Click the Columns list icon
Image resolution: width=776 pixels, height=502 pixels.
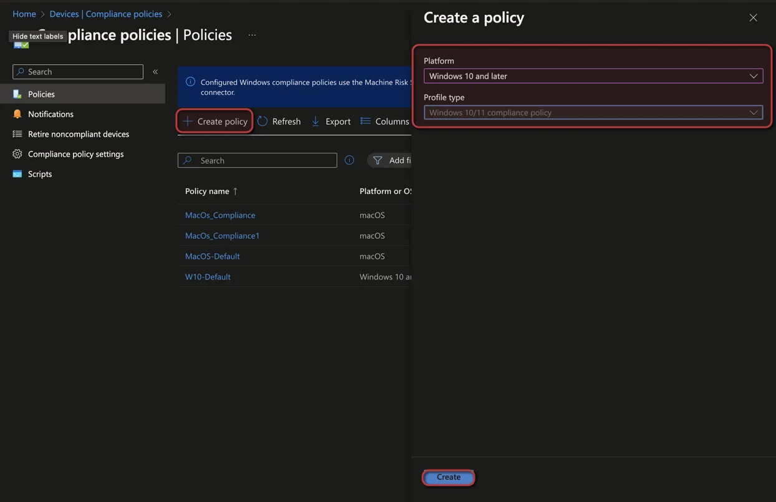point(365,121)
